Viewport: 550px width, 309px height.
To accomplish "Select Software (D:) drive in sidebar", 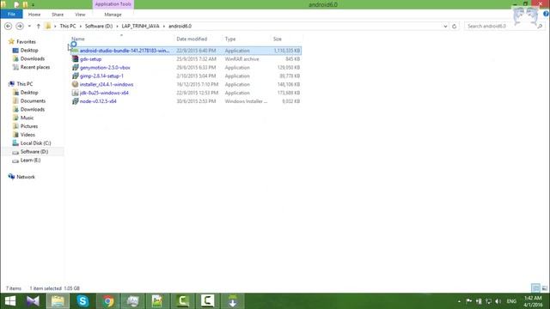I will click(34, 152).
